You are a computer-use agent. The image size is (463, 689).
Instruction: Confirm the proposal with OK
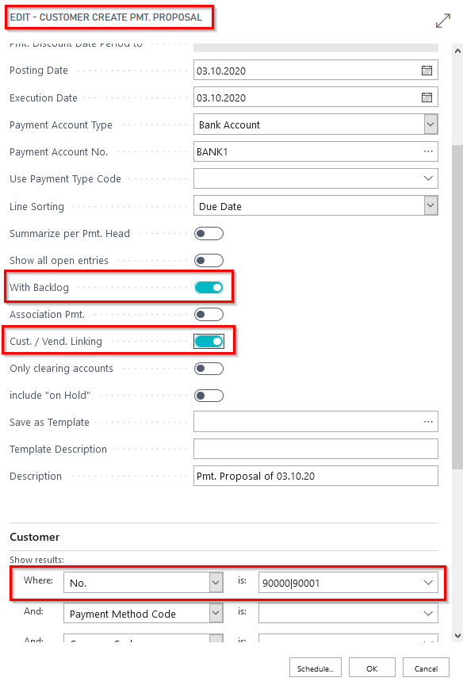coord(371,668)
